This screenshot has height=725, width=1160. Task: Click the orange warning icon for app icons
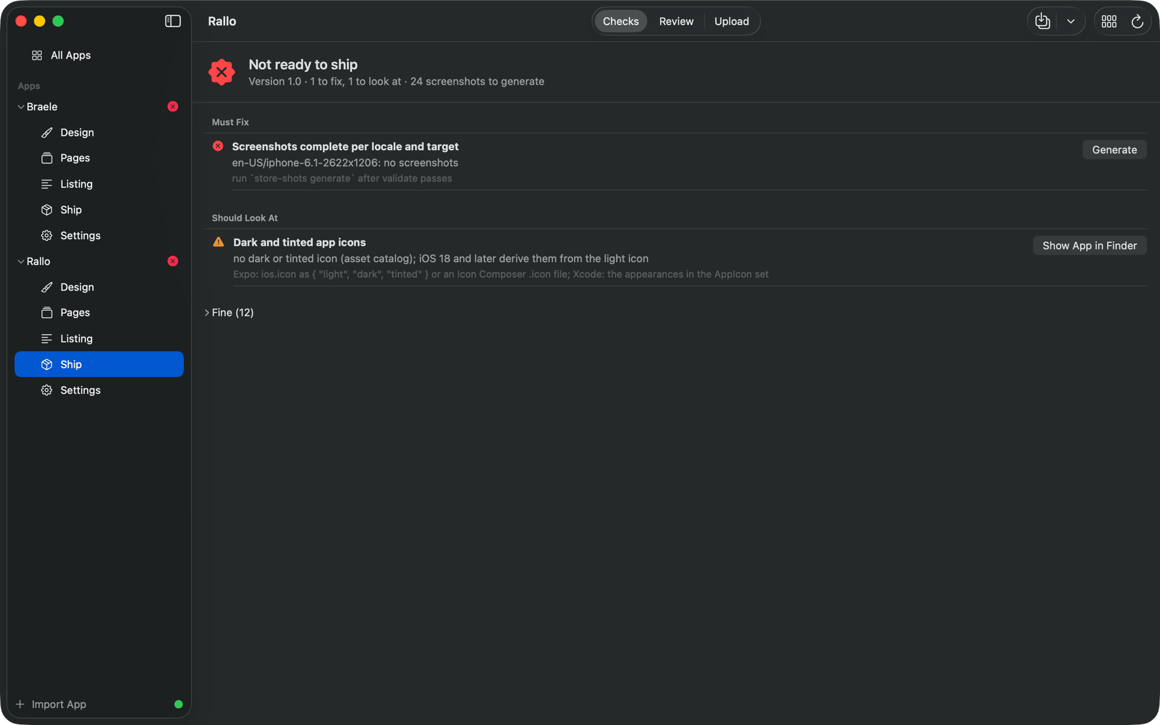point(218,242)
